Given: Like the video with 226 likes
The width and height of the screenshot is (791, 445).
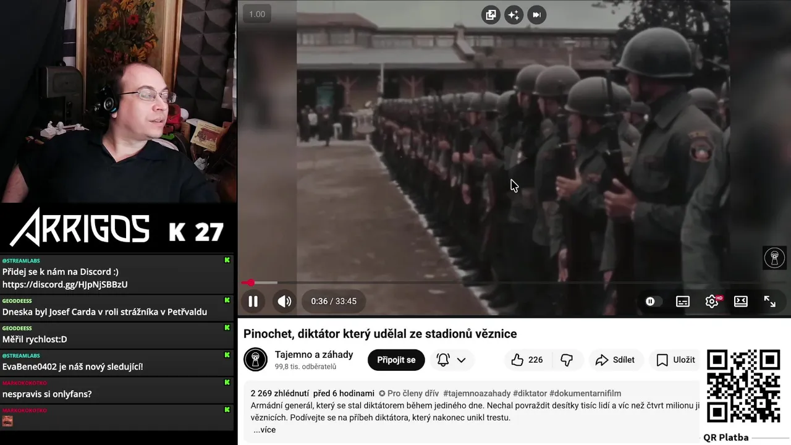Looking at the screenshot, I should click(x=527, y=360).
